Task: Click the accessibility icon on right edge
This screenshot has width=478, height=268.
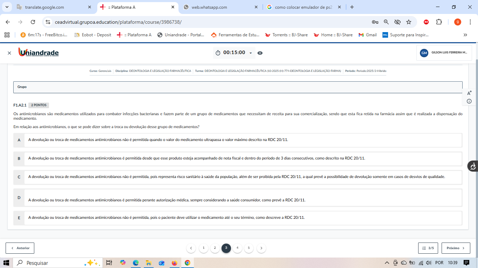Action: [473, 166]
